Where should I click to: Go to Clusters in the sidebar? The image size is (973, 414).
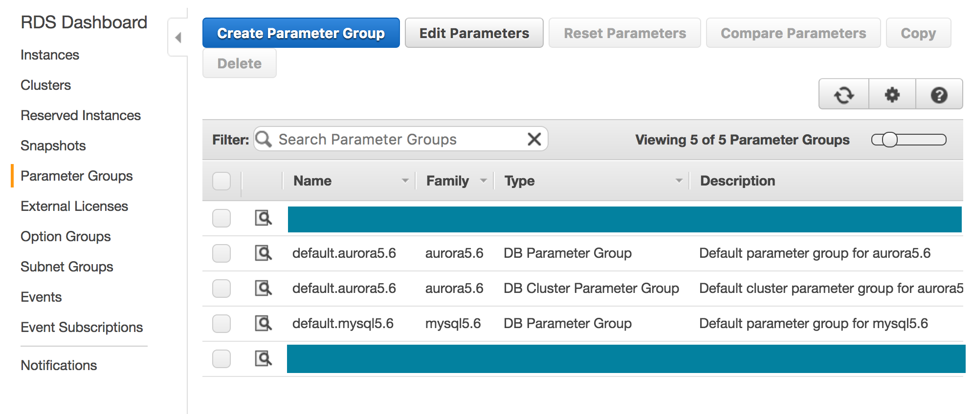tap(46, 85)
